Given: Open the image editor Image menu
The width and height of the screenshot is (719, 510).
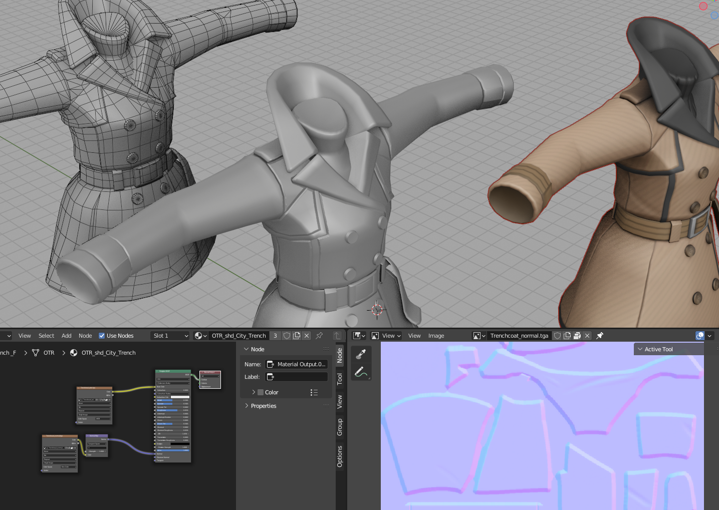Looking at the screenshot, I should point(436,336).
